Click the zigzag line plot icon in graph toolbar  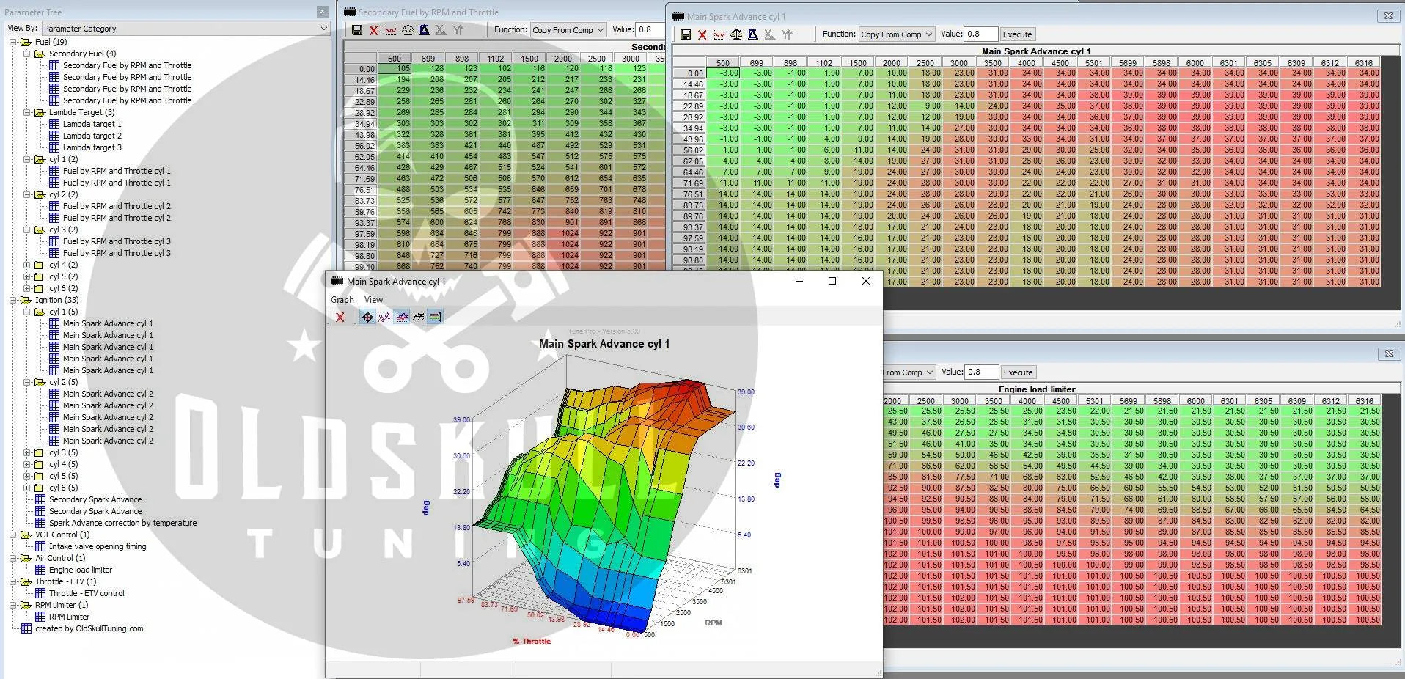384,317
